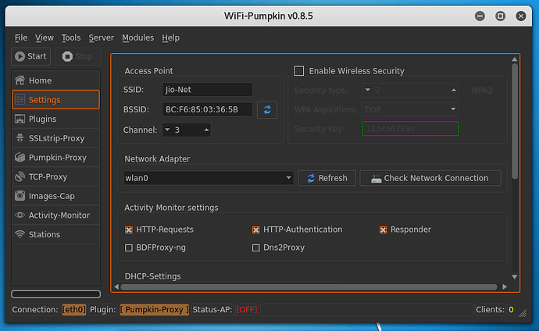The height and width of the screenshot is (331, 539).
Task: Click the Home icon in sidebar
Action: (x=20, y=81)
